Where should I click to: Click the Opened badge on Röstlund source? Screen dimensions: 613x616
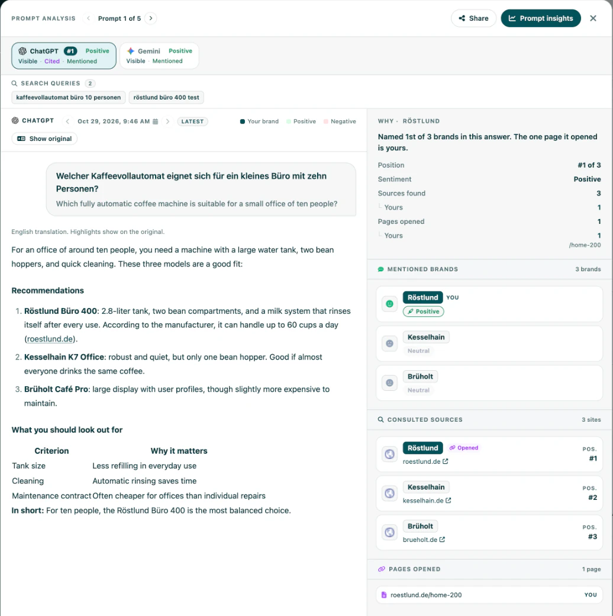pyautogui.click(x=464, y=448)
